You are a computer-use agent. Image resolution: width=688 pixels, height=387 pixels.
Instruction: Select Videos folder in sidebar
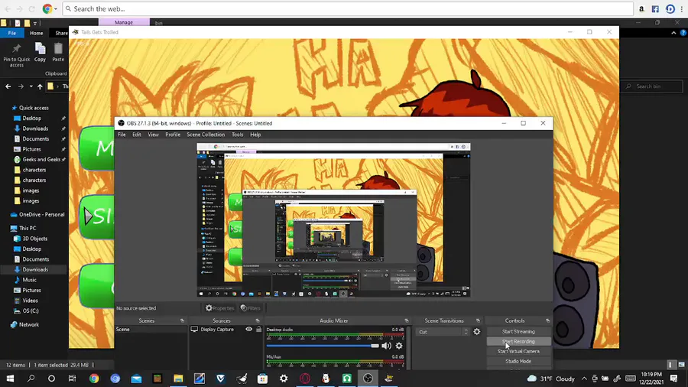[x=31, y=301]
